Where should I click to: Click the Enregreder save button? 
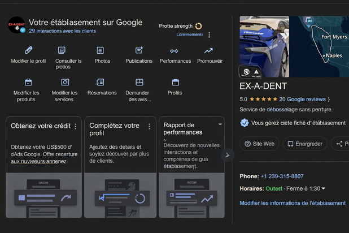click(304, 144)
